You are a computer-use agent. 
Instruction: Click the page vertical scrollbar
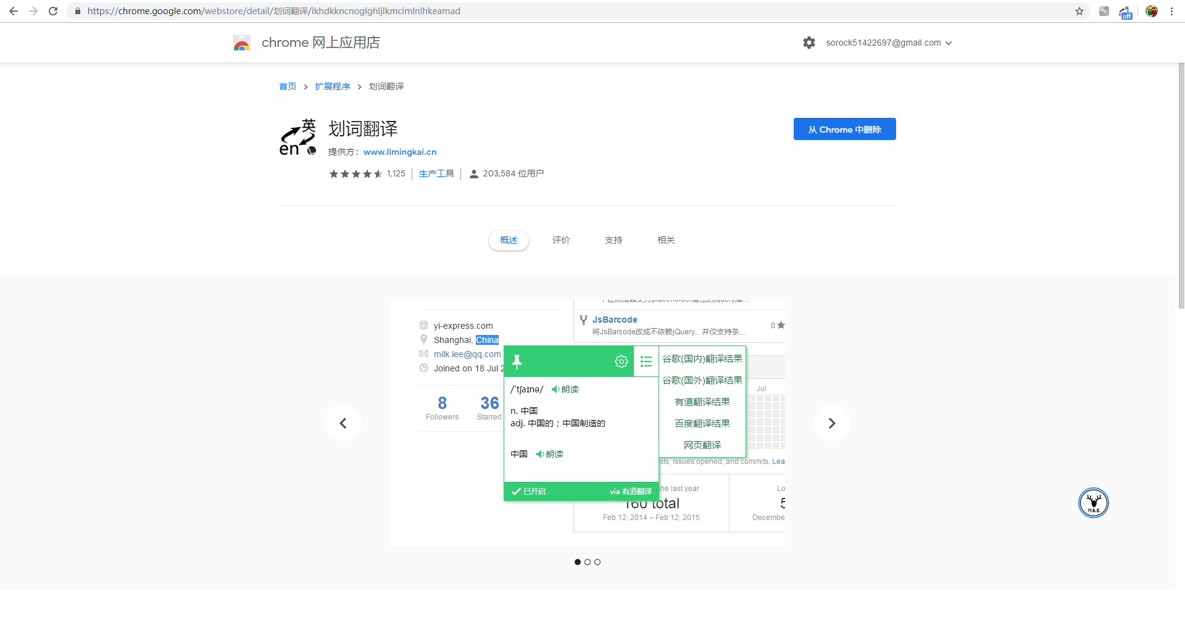1181,185
